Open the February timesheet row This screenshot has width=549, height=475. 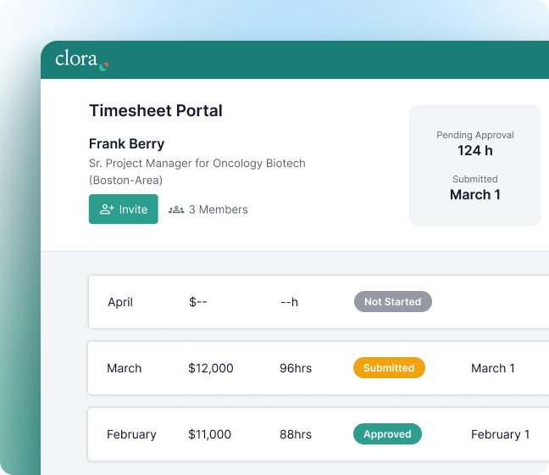coord(131,434)
